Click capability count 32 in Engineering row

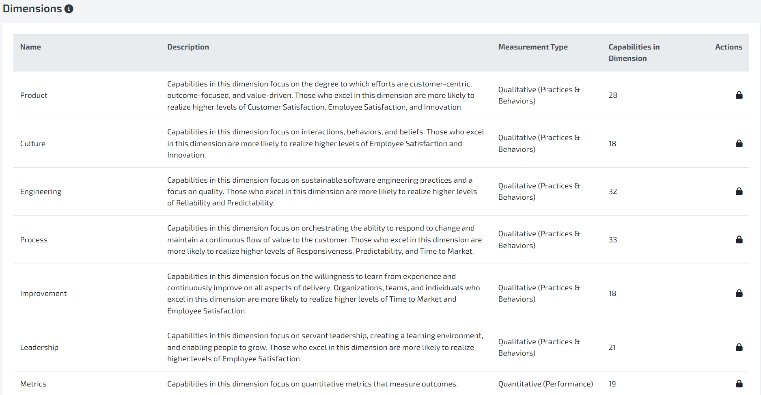[613, 192]
